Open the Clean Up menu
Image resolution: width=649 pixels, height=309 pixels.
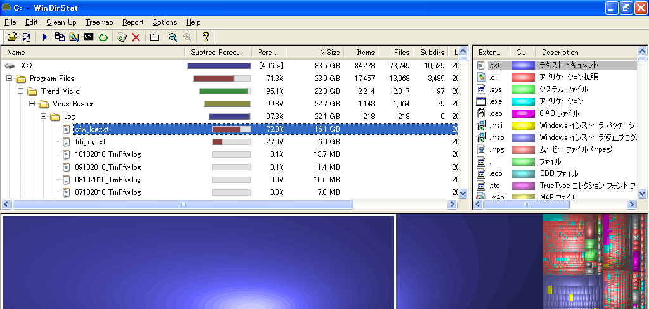tap(61, 22)
